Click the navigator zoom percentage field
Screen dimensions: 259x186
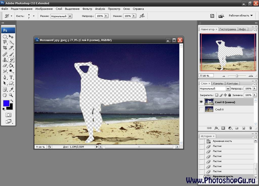[206, 75]
